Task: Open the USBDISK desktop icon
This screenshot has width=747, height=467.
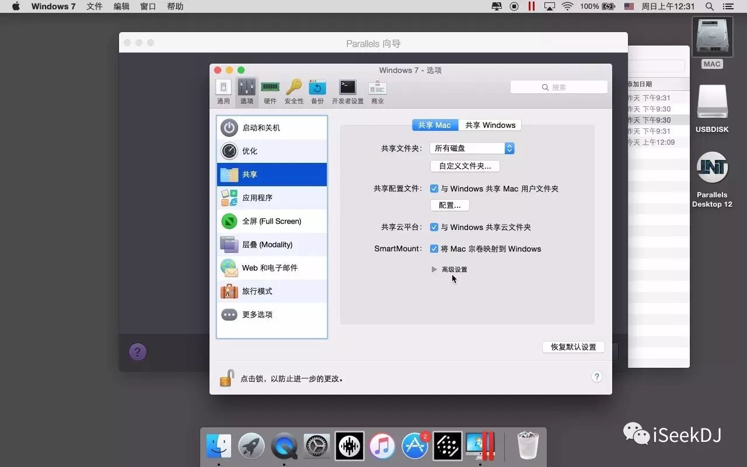Action: point(712,109)
